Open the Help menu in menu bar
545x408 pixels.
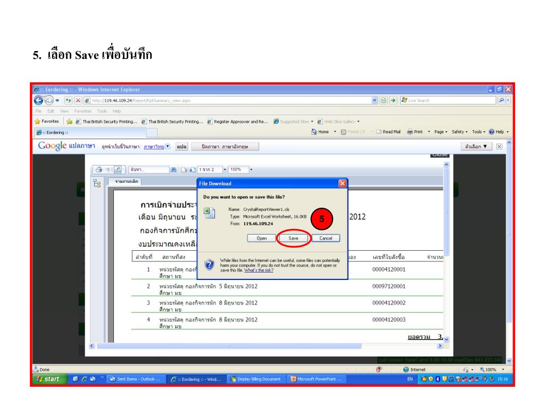click(x=117, y=111)
